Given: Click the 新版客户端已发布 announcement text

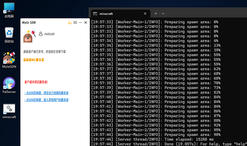Looking at the screenshot, I should tap(44, 52).
